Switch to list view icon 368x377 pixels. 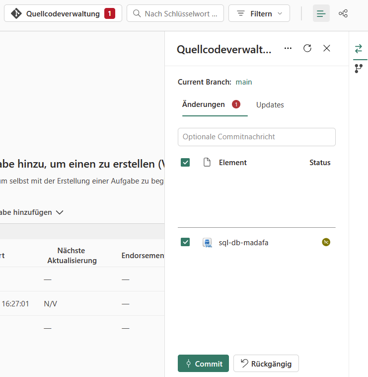321,13
